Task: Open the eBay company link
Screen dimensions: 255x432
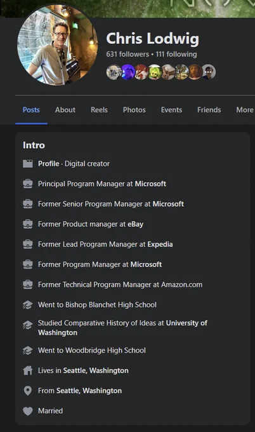Action: 135,224
